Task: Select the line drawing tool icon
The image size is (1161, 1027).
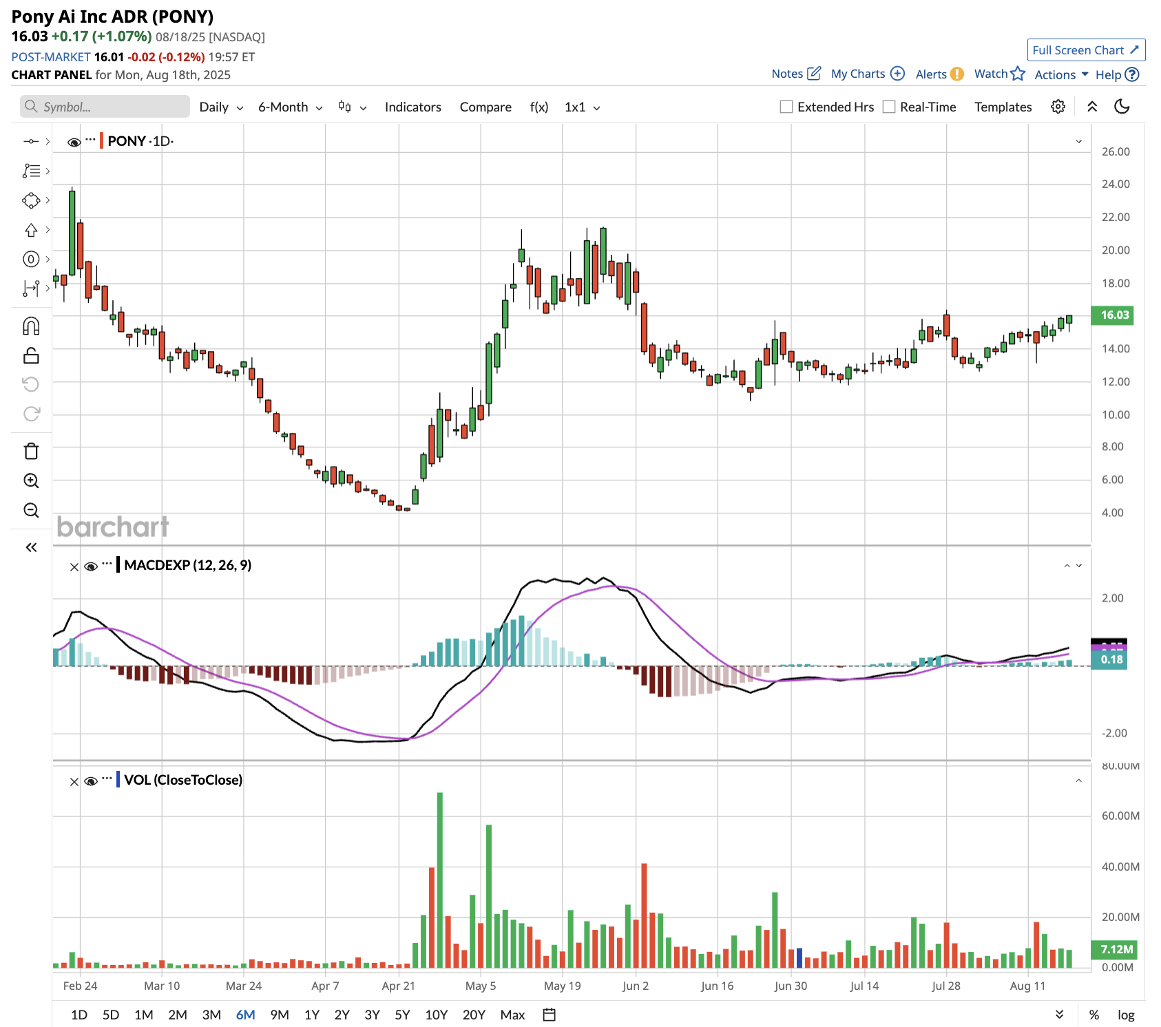Action: tap(31, 141)
